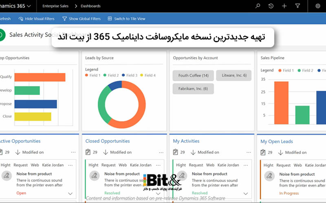This screenshot has height=203, width=326.
Task: Sort Closed Opportunities by Modified on
Action: click(x=117, y=152)
